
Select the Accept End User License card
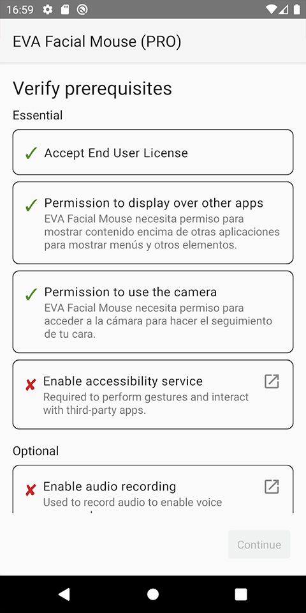point(153,152)
